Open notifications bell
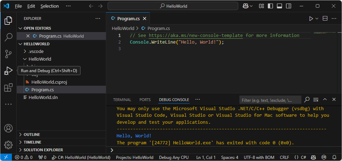The image size is (342, 161). point(334,157)
